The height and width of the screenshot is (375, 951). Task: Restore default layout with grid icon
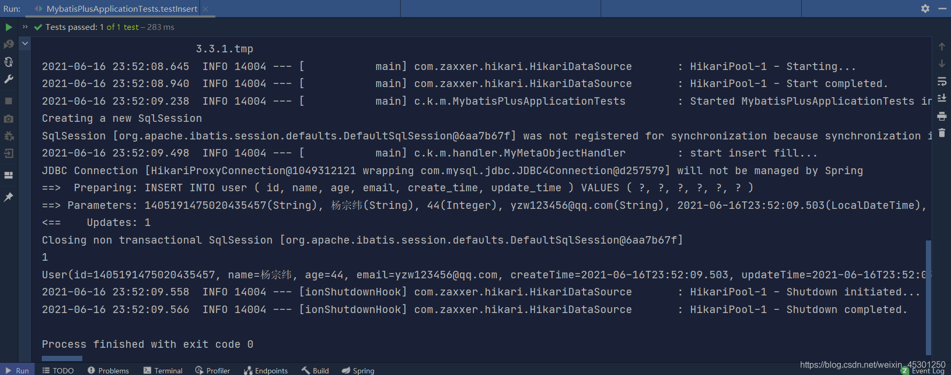(9, 175)
